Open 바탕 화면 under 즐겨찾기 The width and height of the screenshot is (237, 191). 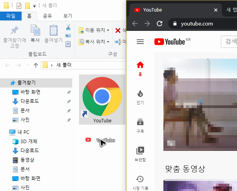click(x=30, y=92)
